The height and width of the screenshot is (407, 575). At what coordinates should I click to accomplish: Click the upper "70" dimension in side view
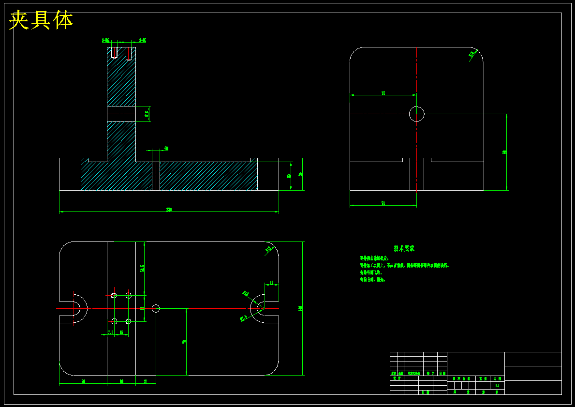(383, 93)
